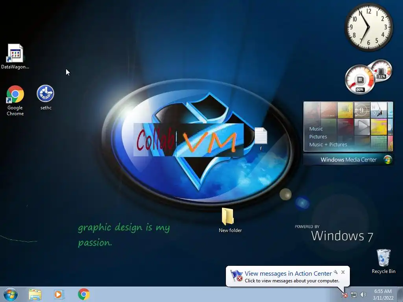
Task: Launch Windows Media Player from taskbar
Action: point(59,295)
